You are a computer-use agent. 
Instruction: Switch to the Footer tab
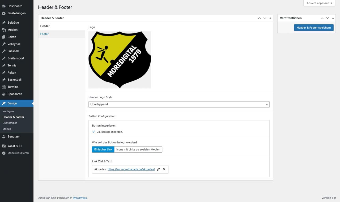pos(44,34)
